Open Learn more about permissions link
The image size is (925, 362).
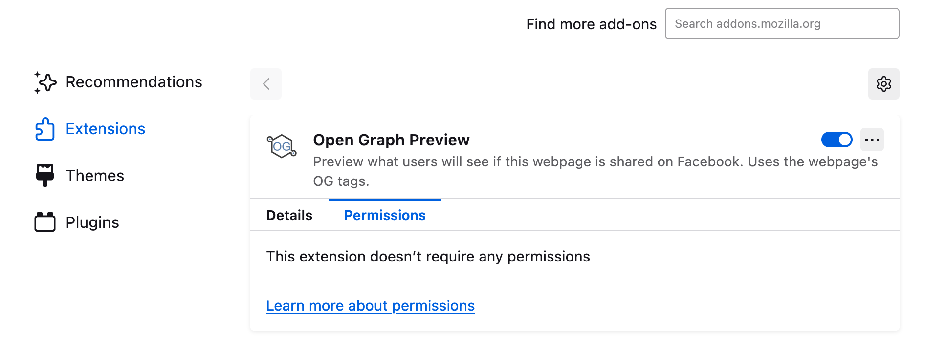[x=370, y=306]
